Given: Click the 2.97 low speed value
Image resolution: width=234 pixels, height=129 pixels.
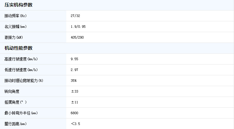Looking at the screenshot, I should point(74,70).
